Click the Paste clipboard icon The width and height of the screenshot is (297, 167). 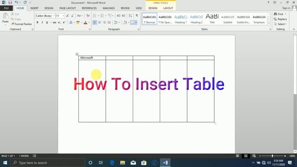click(x=5, y=16)
